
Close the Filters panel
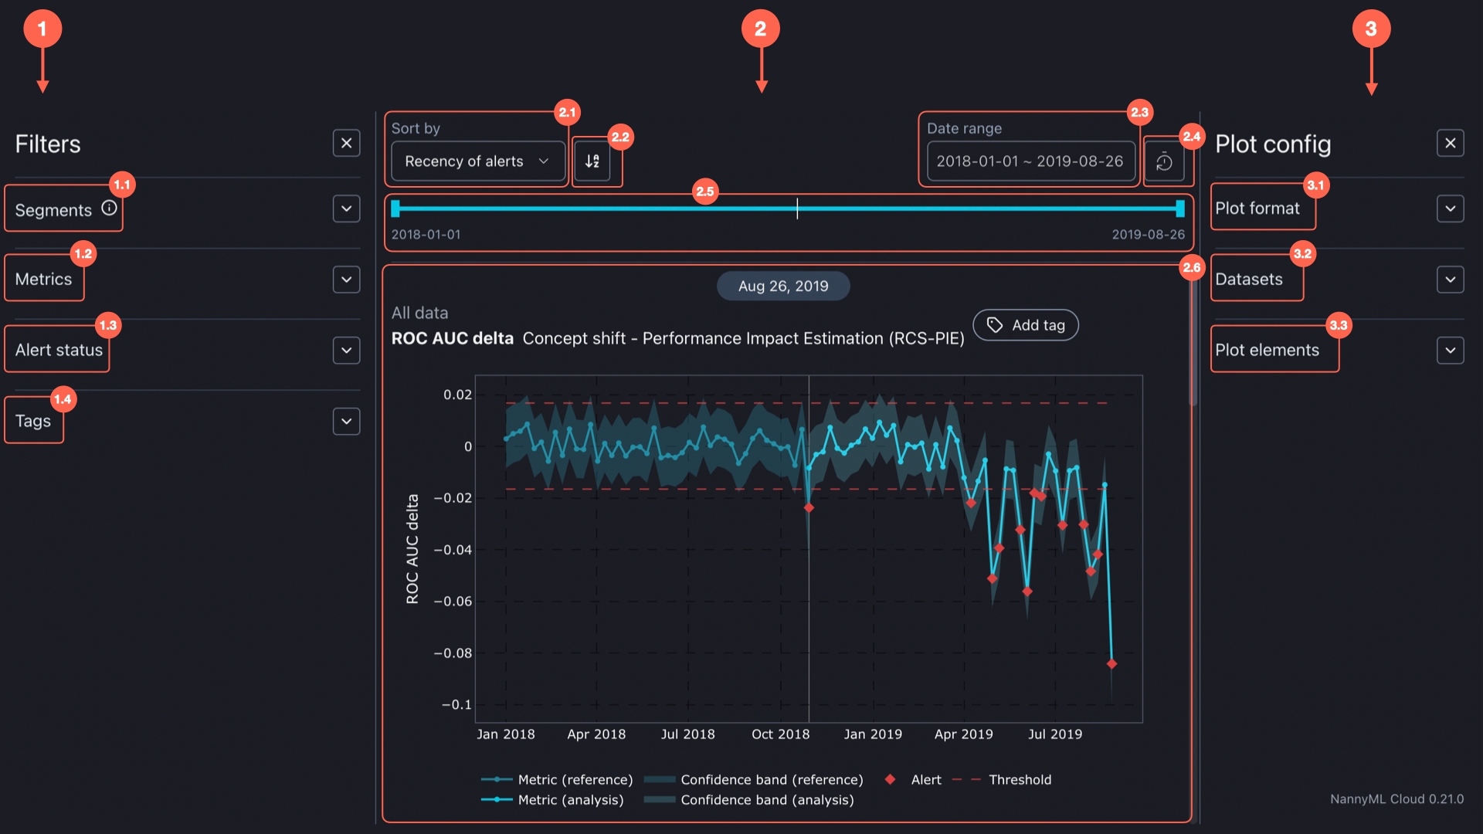[346, 143]
